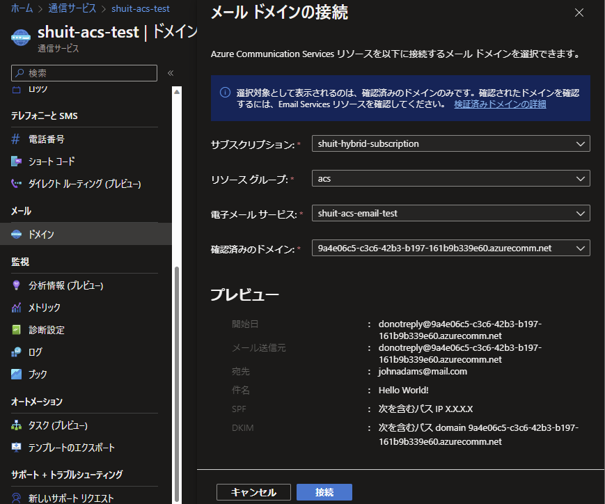
Task: Click the プレビュー heading
Action: click(x=244, y=294)
